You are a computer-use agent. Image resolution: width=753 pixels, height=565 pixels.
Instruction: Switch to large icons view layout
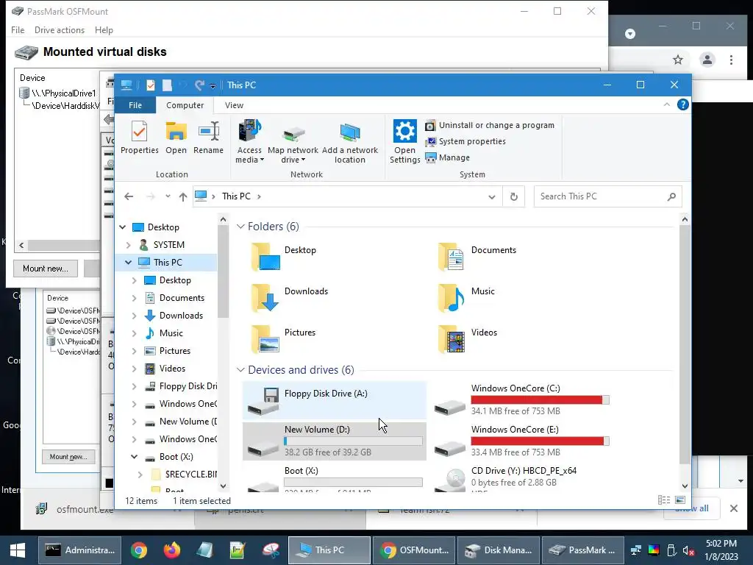click(x=680, y=500)
